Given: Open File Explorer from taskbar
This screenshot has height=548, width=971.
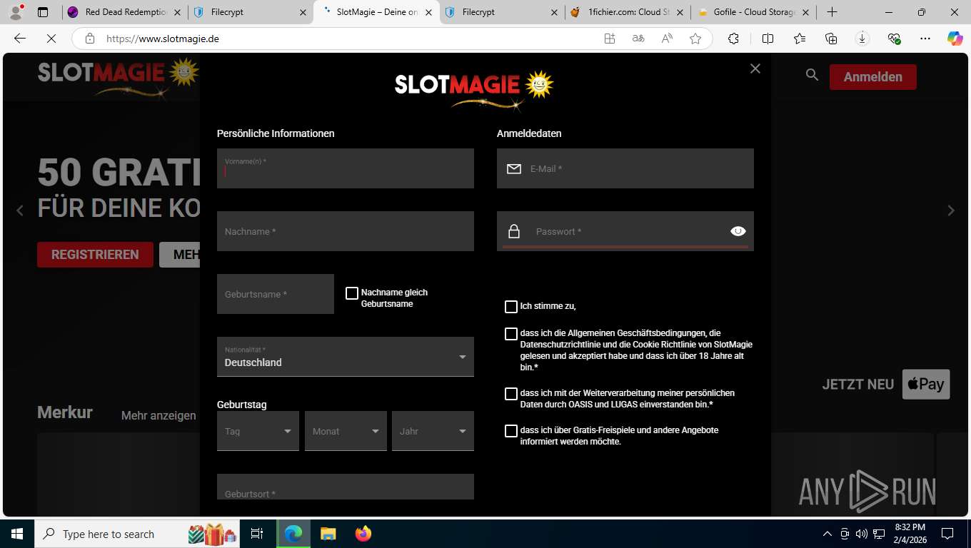Looking at the screenshot, I should tap(328, 534).
